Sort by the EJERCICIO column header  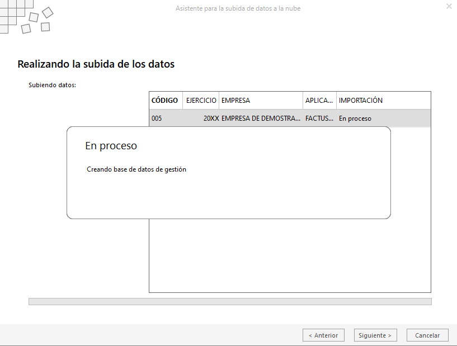201,101
